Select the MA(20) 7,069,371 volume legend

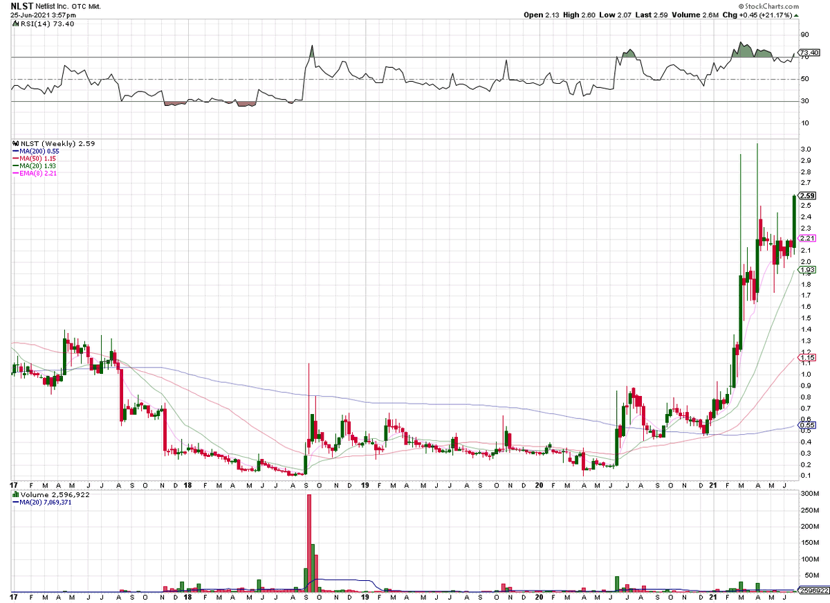(x=41, y=502)
